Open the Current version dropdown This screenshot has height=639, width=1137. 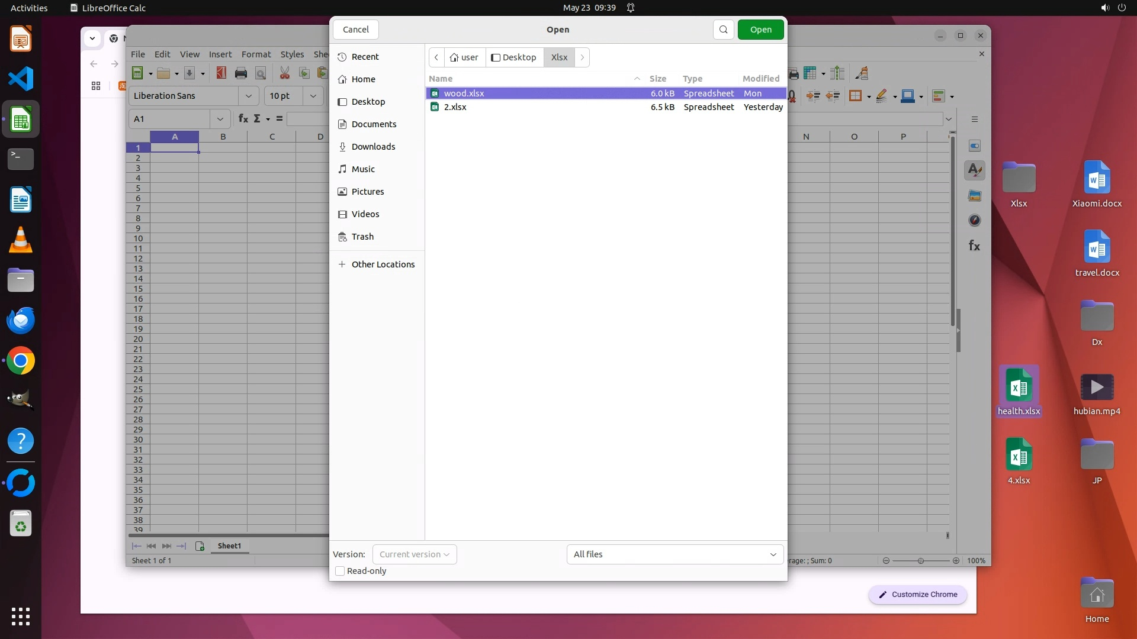coord(415,554)
